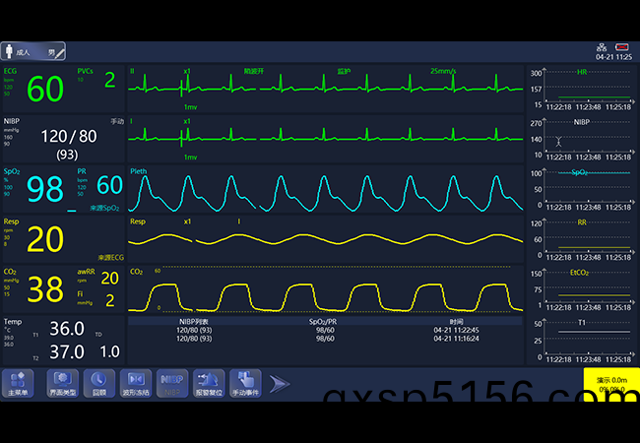This screenshot has width=640, height=443.
Task: Select NIBP list row timed 04-21 11:22:45
Action: (x=325, y=331)
